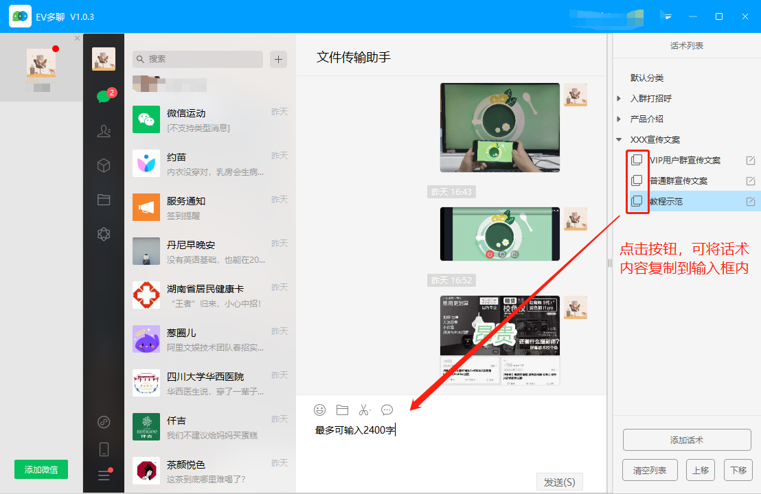The width and height of the screenshot is (761, 494).
Task: Edit VIP用户群宣传文案 with its pencil icon
Action: pos(751,161)
